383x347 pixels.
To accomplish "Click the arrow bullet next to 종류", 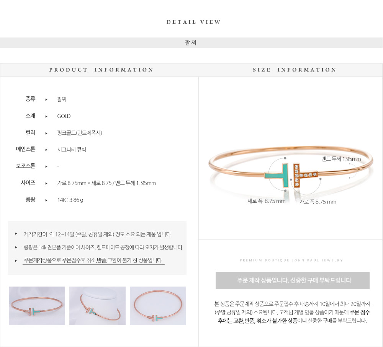I will click(46, 99).
